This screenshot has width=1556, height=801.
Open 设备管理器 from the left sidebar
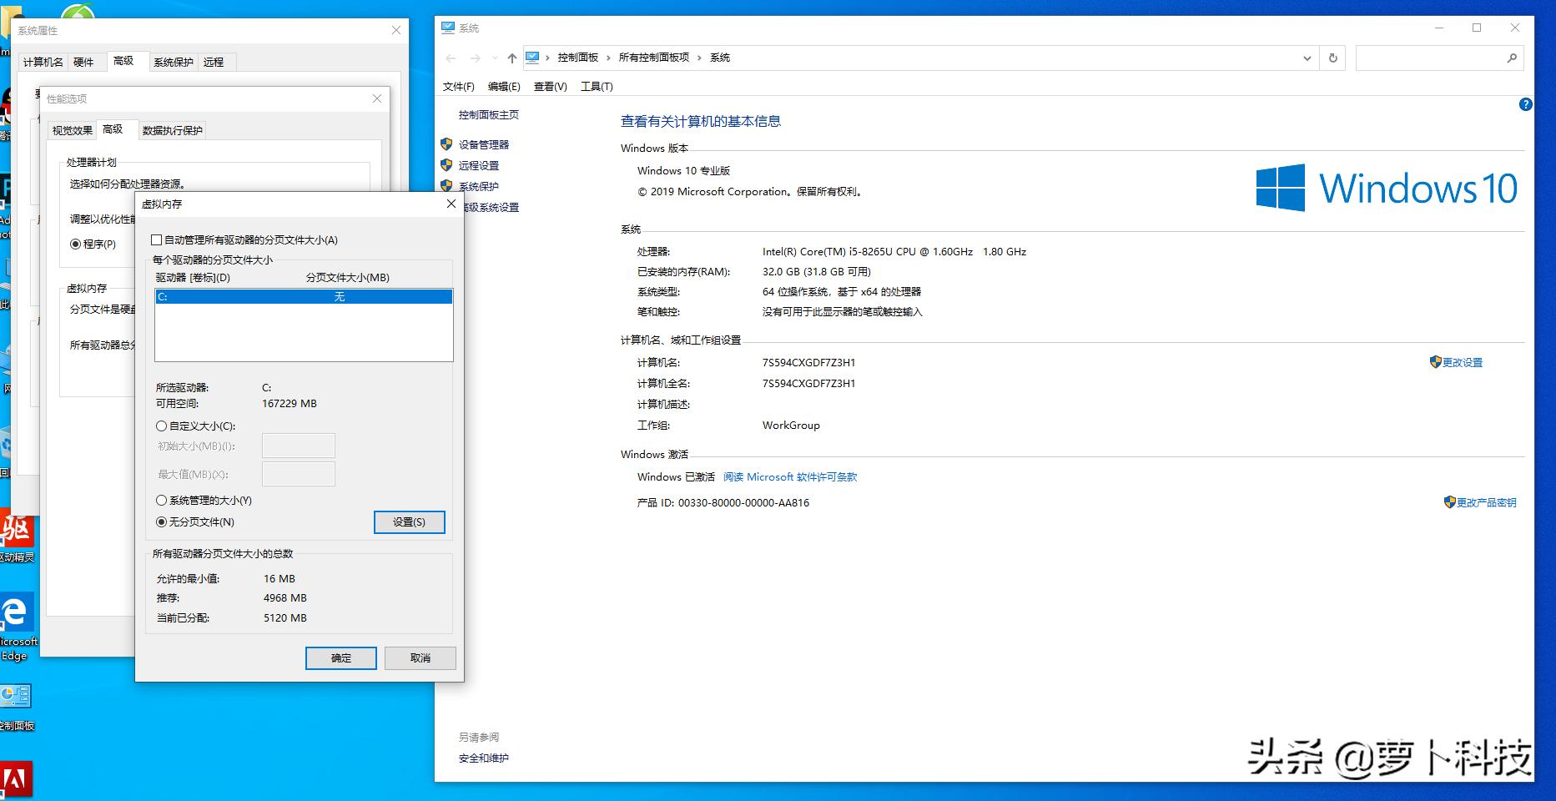[484, 144]
